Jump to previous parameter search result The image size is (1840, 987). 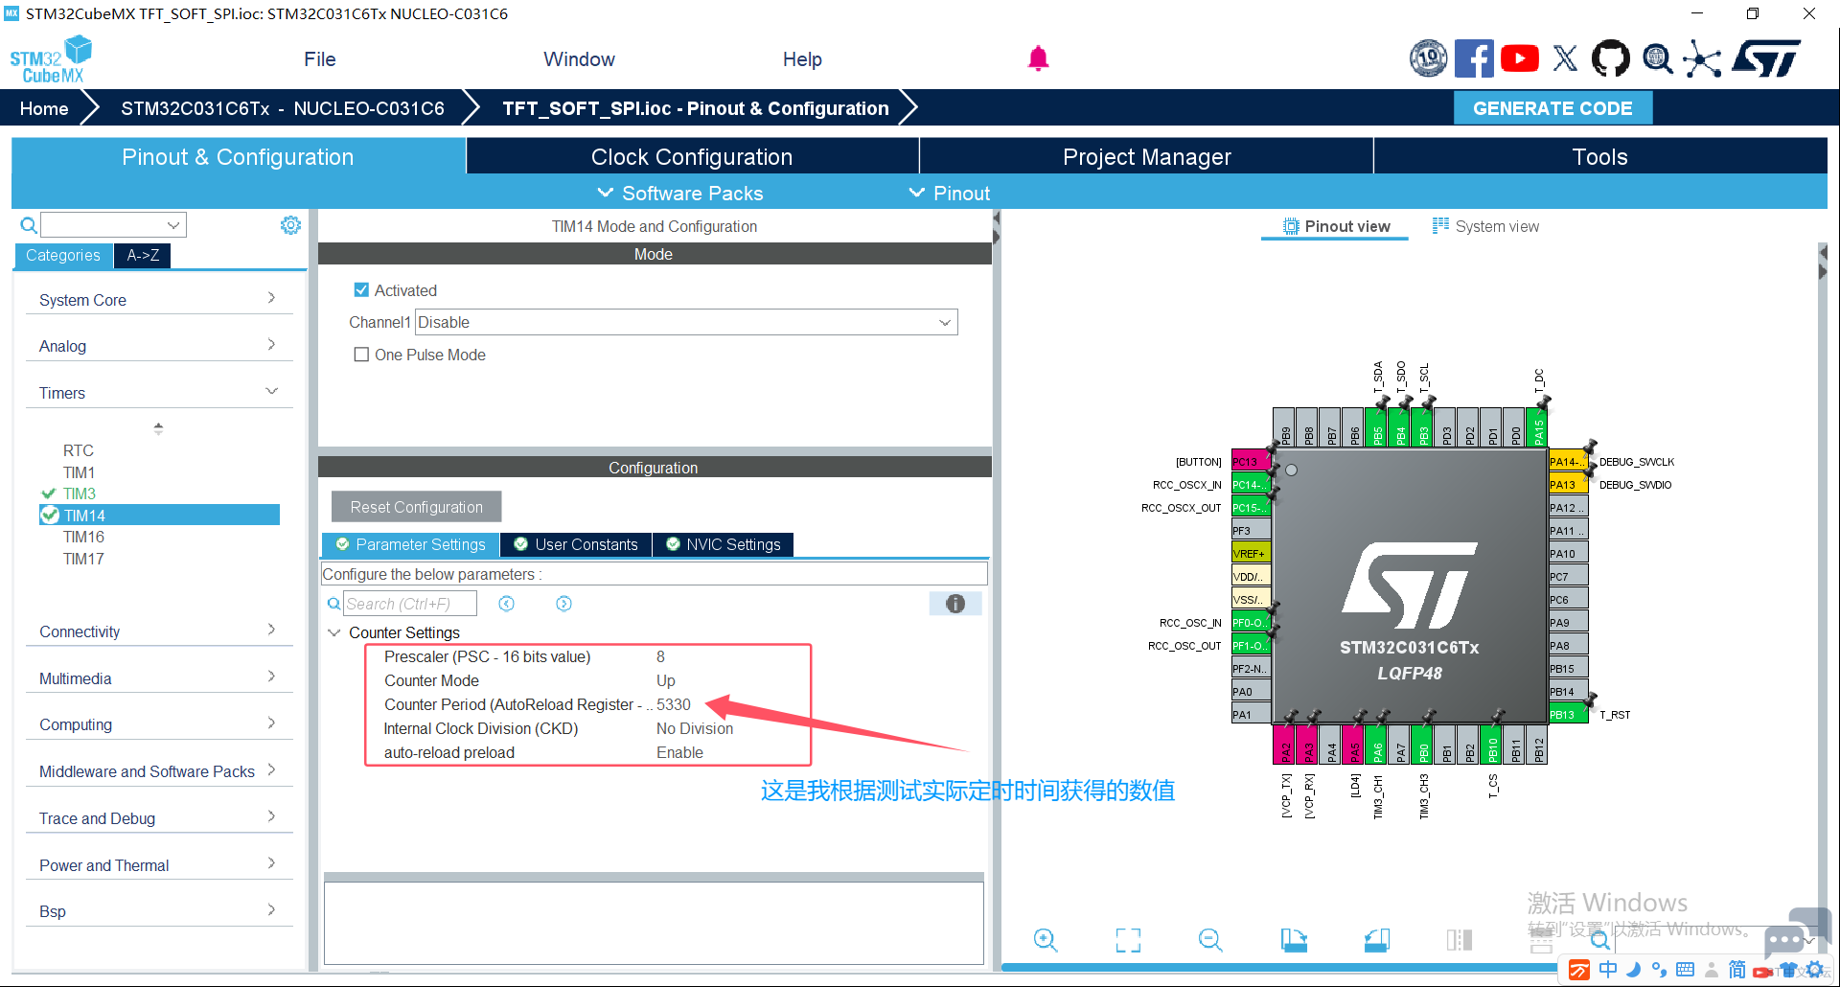pyautogui.click(x=507, y=604)
